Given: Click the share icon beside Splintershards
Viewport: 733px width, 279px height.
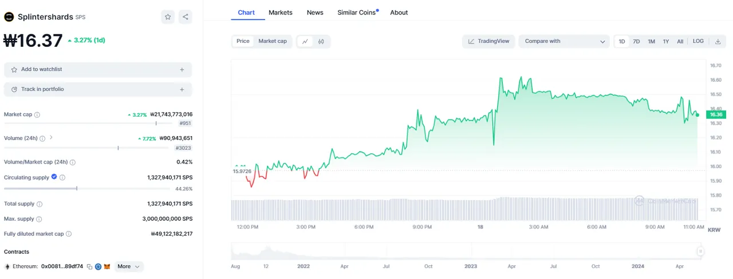Looking at the screenshot, I should [185, 17].
